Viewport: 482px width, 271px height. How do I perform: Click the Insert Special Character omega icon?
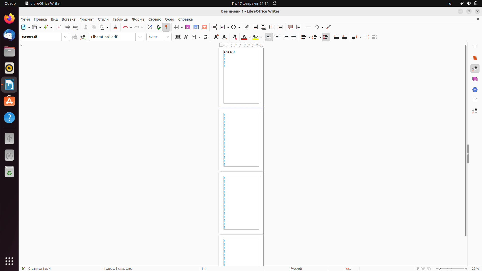pyautogui.click(x=233, y=27)
